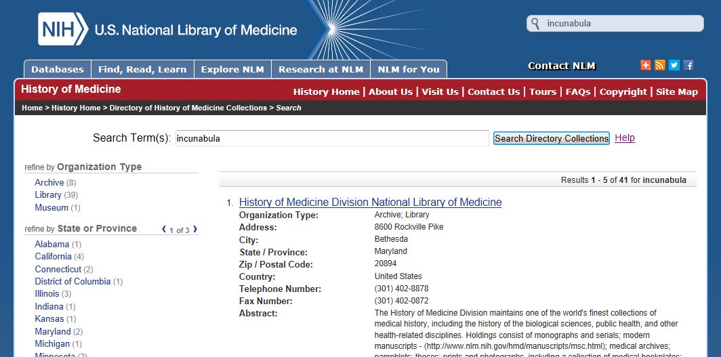This screenshot has width=721, height=357.
Task: Open the Explore NLM tab
Action: click(x=232, y=69)
